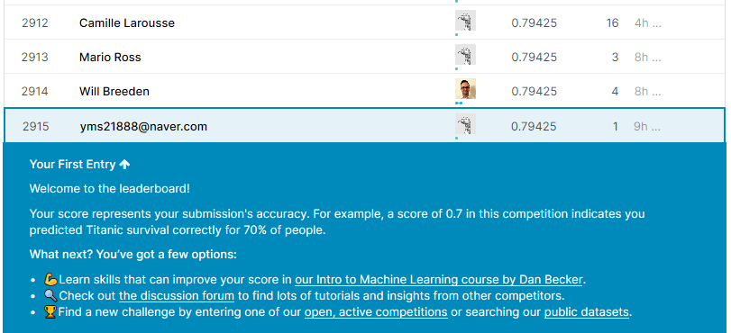Screen dimensions: 731x333
Task: Visit the public datasets link
Action: tap(587, 312)
